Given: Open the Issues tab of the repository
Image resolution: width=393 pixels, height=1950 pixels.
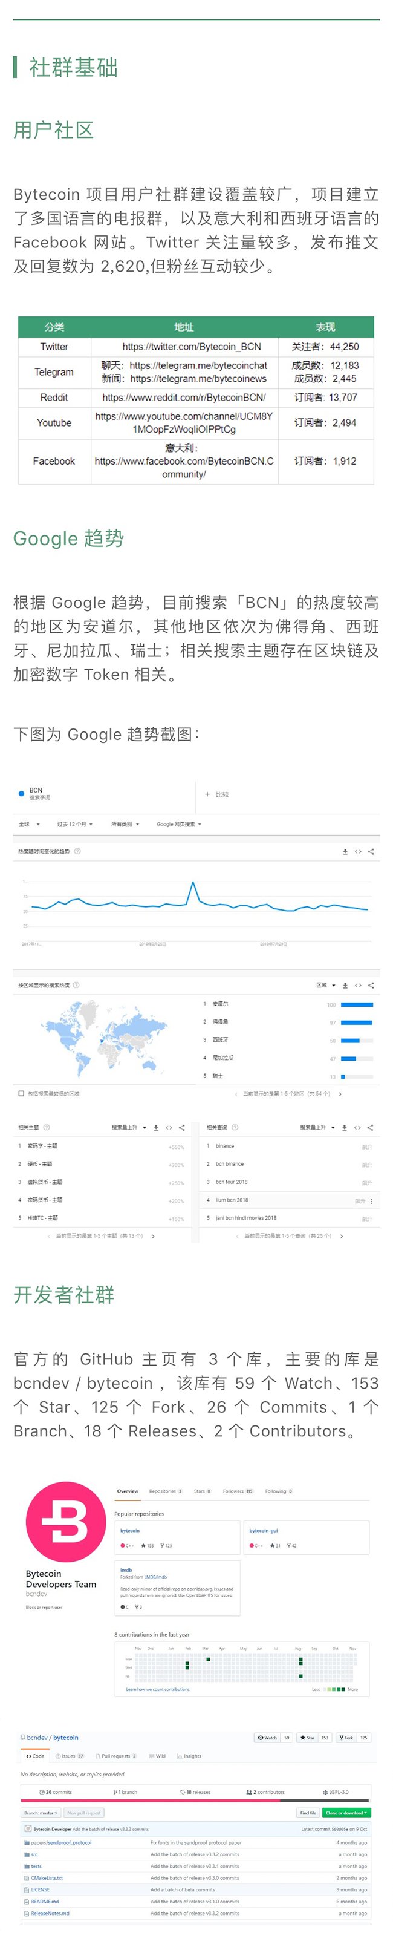Looking at the screenshot, I should pyautogui.click(x=70, y=1755).
